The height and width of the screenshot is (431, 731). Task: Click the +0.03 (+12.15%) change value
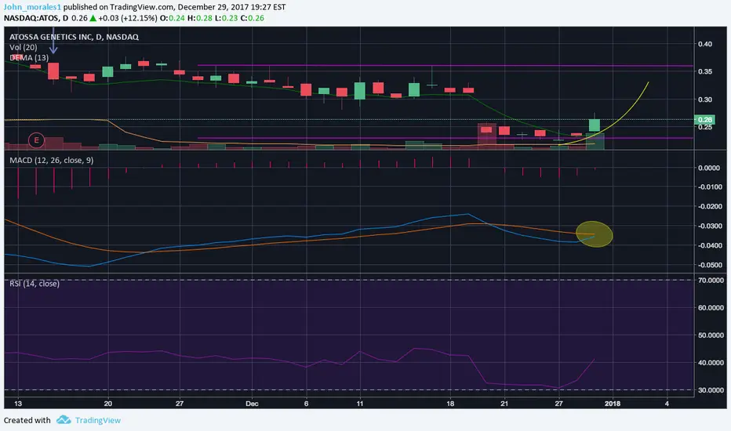pyautogui.click(x=128, y=18)
